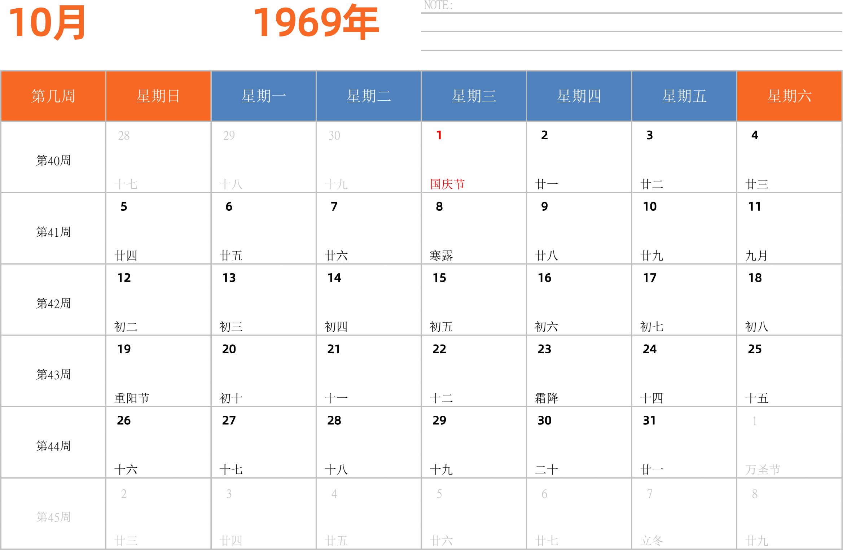Click the 星期三 column header
Viewport: 843px width, 550px height.
coord(474,96)
